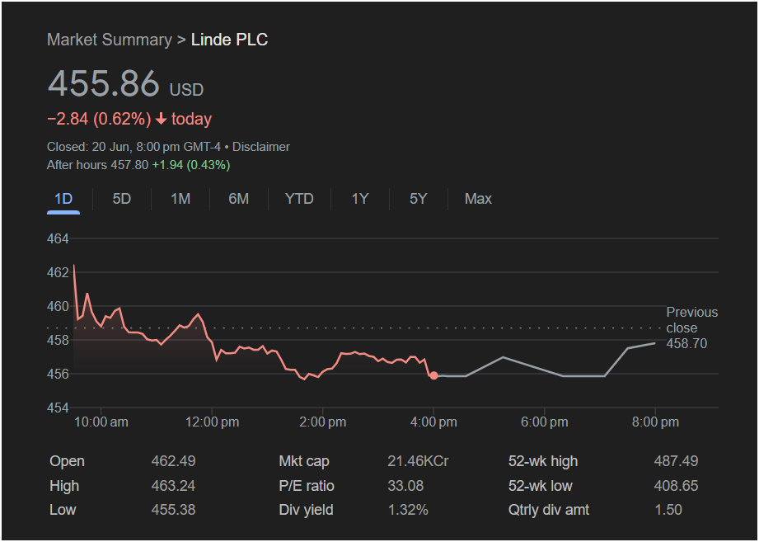Show the 6M chart tab

point(239,199)
